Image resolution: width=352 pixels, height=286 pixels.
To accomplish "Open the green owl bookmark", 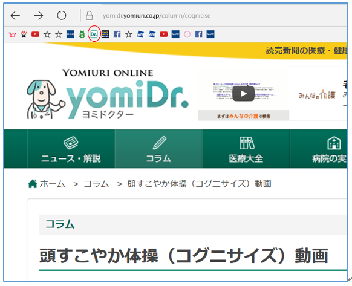I will point(82,34).
